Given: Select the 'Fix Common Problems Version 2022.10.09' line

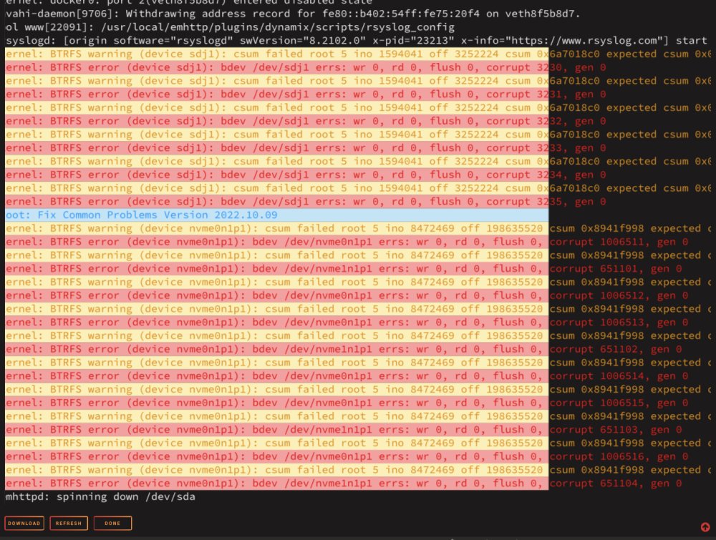Looking at the screenshot, I should [x=276, y=215].
